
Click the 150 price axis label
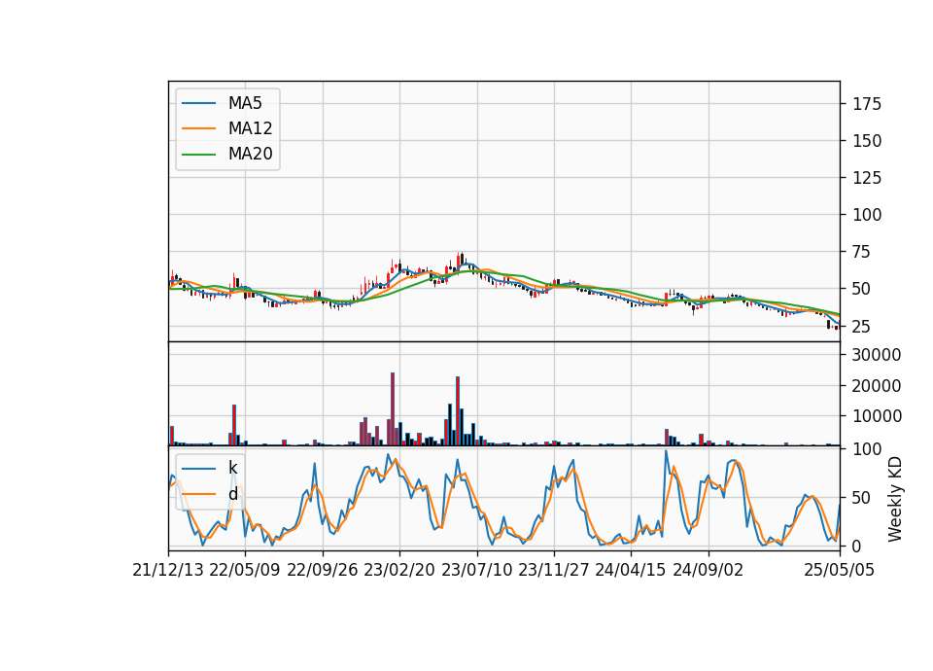(x=867, y=141)
